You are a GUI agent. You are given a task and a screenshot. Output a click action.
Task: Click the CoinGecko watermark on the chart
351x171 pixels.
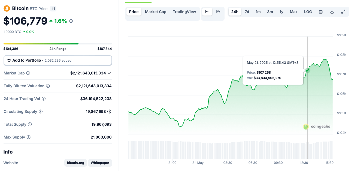317,126
